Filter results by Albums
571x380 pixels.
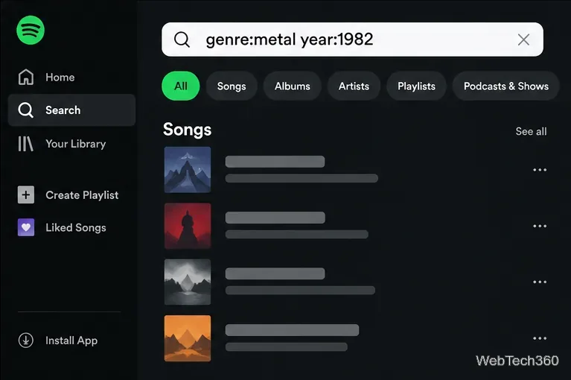point(293,86)
